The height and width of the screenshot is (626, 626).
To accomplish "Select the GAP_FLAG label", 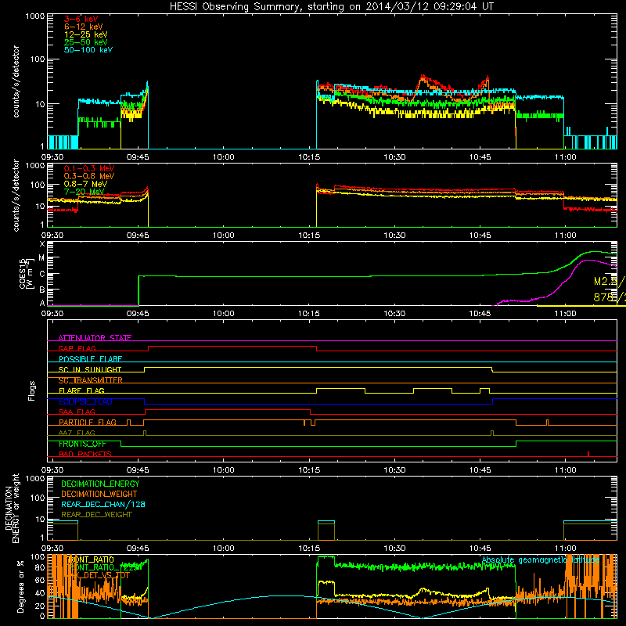I will pyautogui.click(x=77, y=348).
